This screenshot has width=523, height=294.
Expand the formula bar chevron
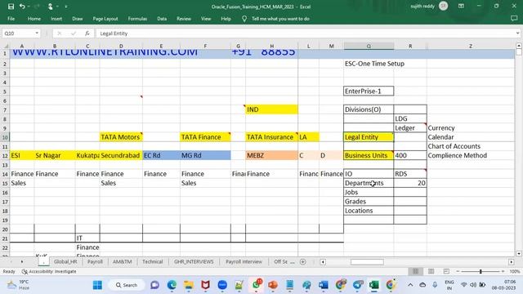[517, 33]
